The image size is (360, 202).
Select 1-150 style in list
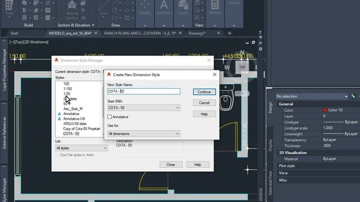[67, 89]
